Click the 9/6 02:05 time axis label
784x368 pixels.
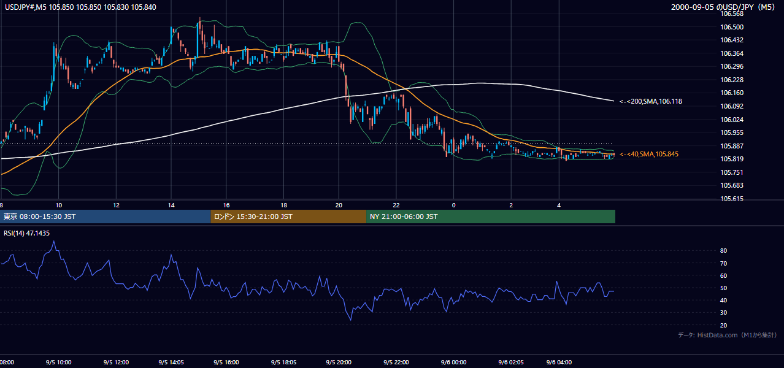click(511, 362)
